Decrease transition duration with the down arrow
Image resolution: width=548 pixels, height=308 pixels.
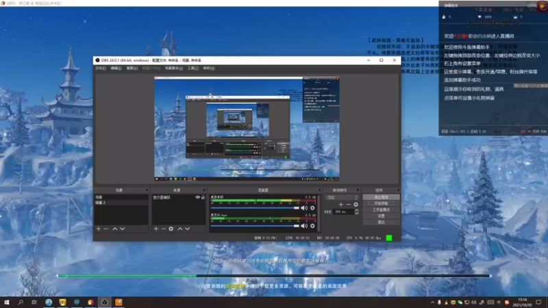click(x=356, y=213)
